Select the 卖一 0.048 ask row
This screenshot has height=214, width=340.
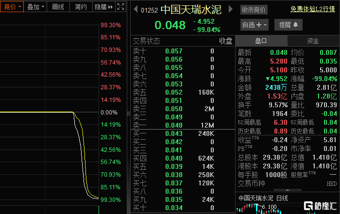coord(183,125)
